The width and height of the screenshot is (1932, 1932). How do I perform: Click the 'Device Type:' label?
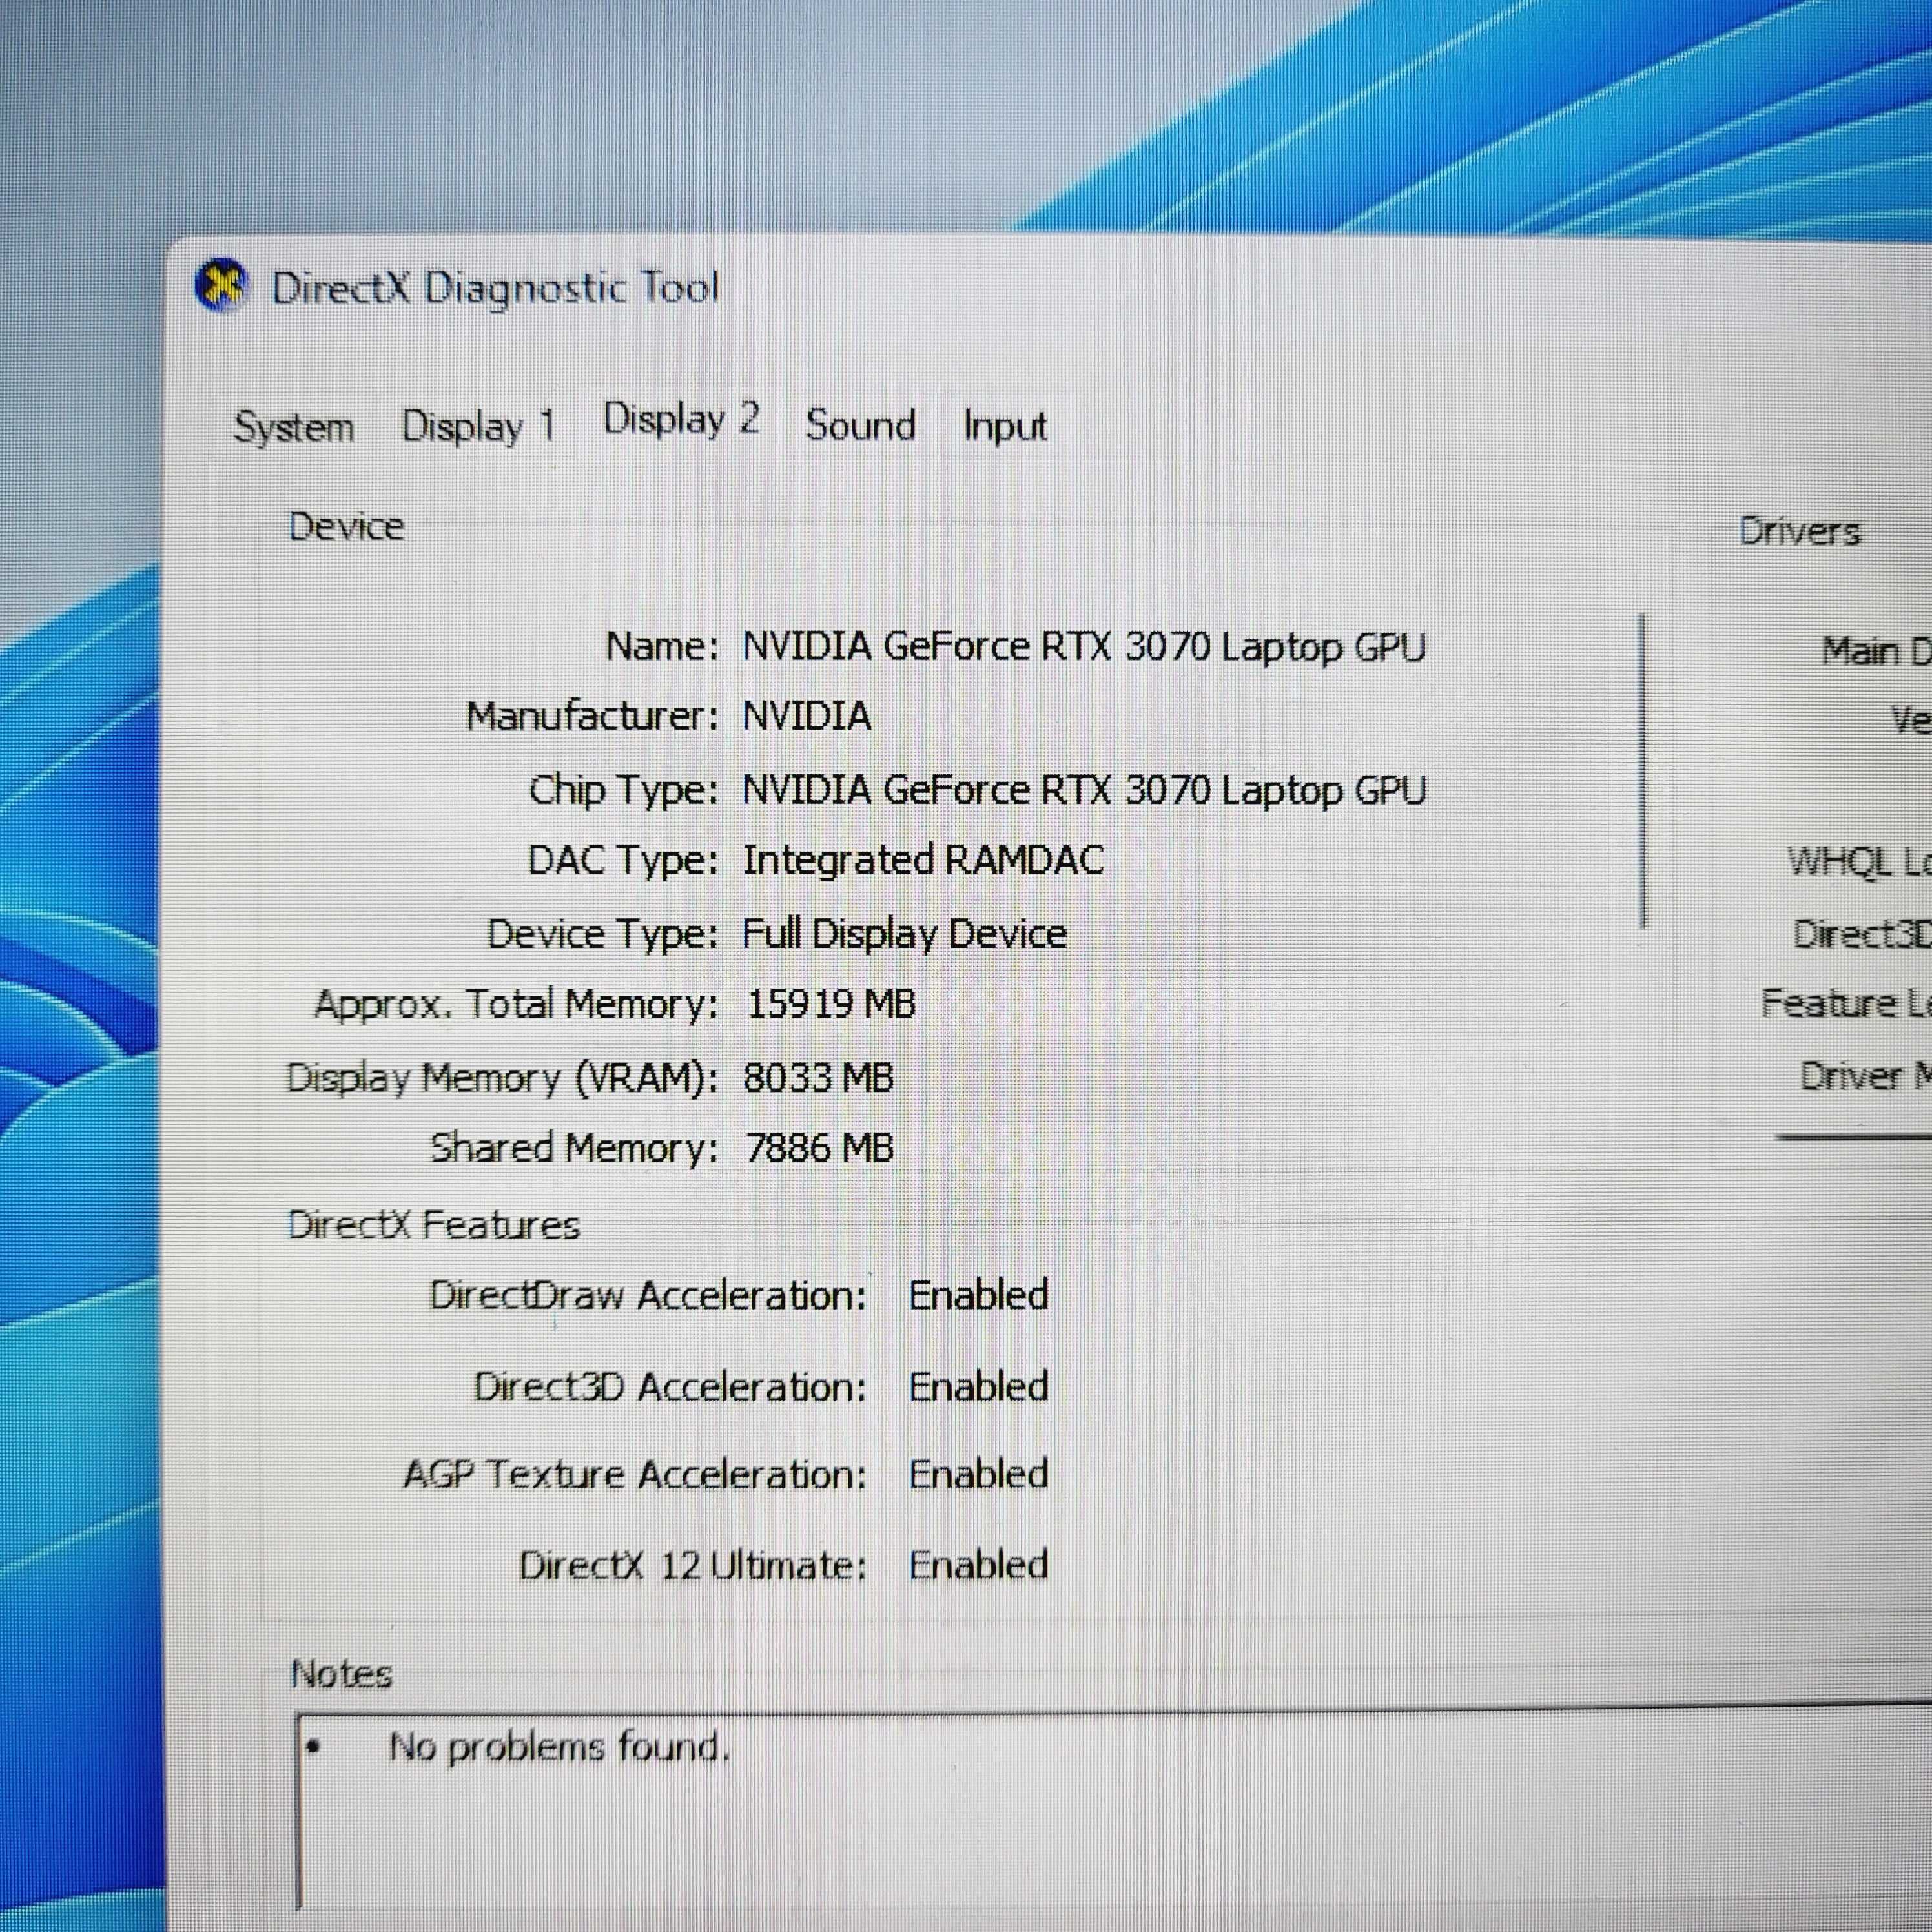[603, 934]
